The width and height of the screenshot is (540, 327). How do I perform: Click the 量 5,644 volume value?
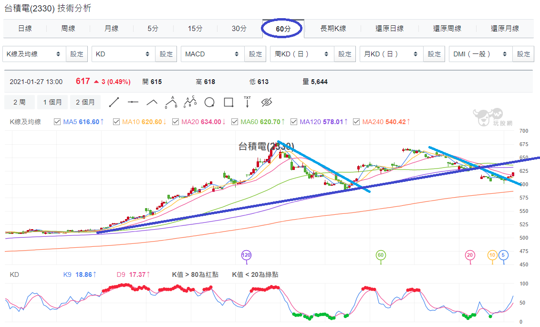(315, 82)
